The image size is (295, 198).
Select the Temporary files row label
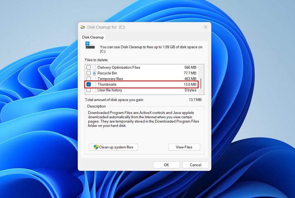coord(110,79)
